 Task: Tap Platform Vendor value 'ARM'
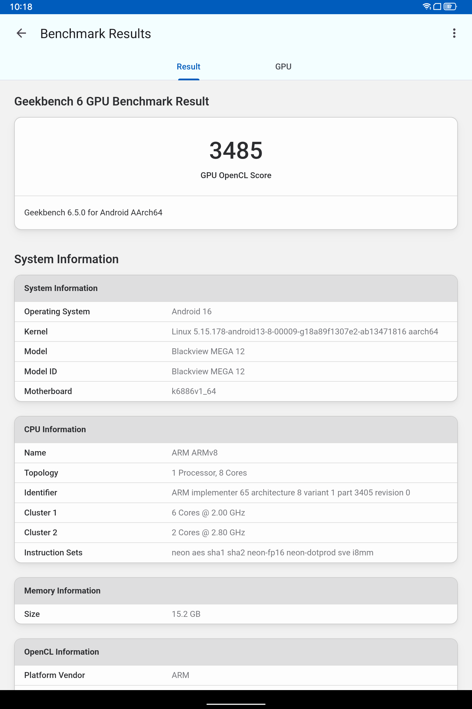tap(181, 675)
